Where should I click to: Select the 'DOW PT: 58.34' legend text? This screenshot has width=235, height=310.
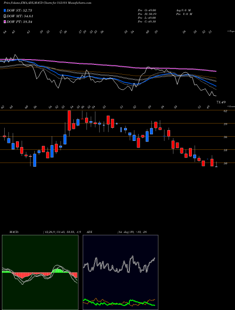point(19,22)
